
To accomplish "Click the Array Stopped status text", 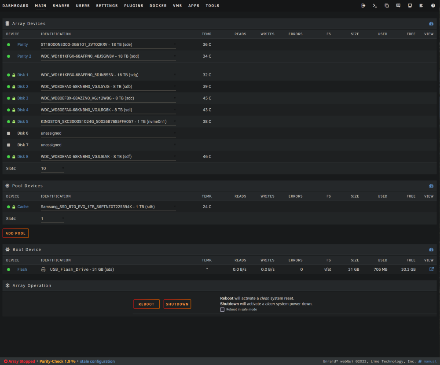I will pos(22,361).
